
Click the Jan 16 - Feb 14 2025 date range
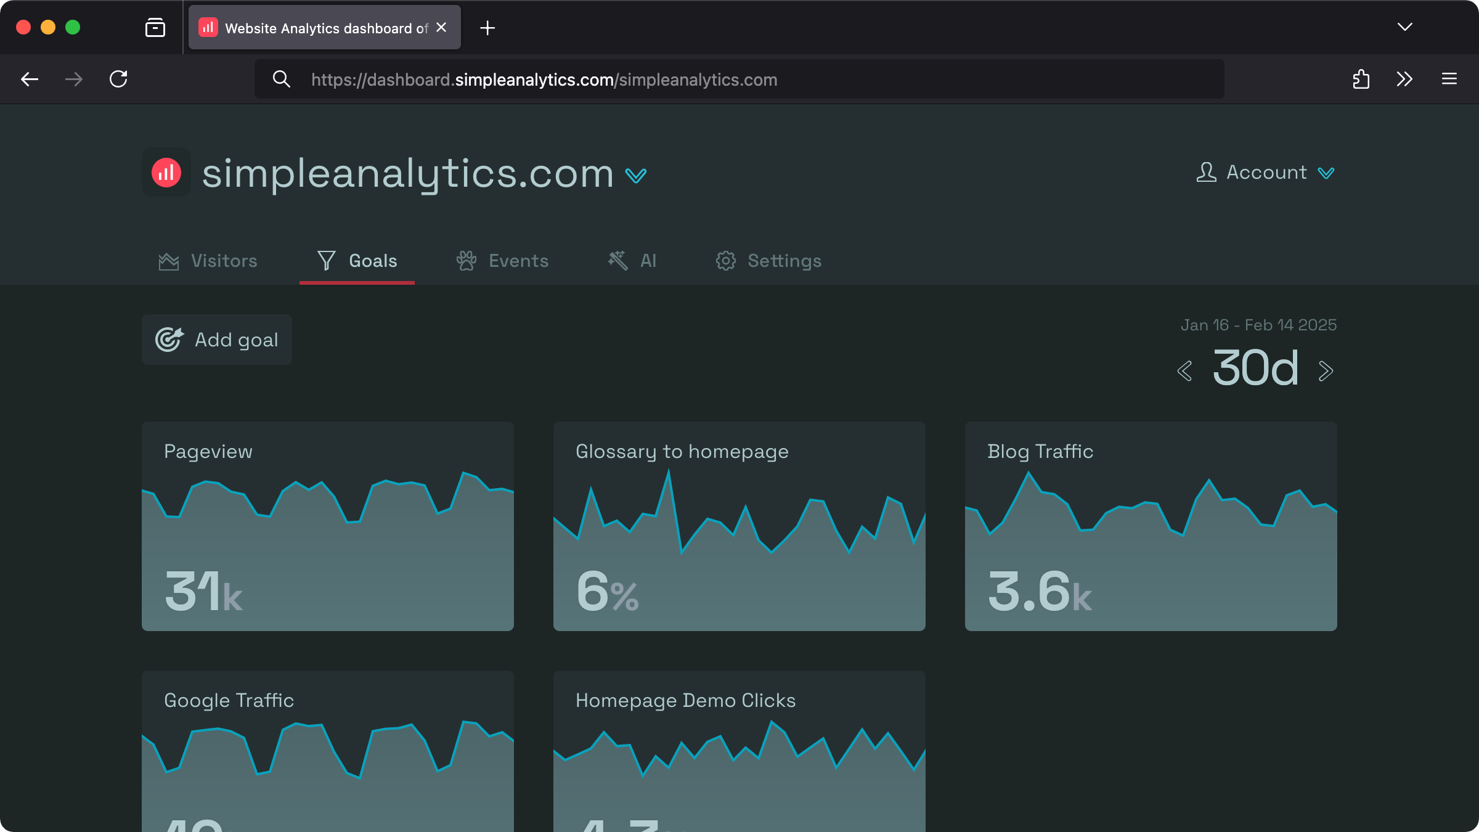pyautogui.click(x=1258, y=325)
